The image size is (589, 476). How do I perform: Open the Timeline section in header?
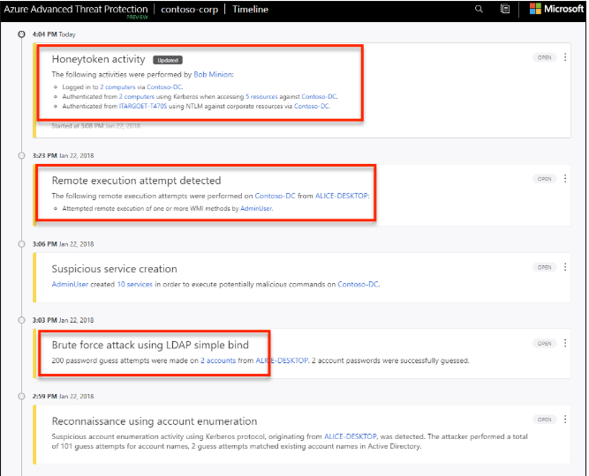250,10
